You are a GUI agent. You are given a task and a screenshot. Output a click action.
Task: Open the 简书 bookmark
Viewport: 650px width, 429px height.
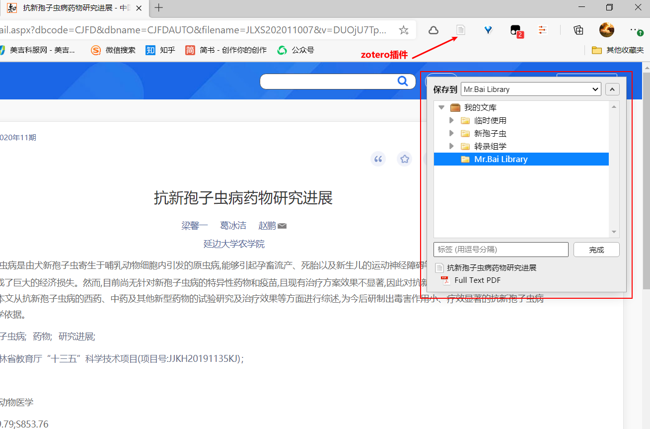226,50
